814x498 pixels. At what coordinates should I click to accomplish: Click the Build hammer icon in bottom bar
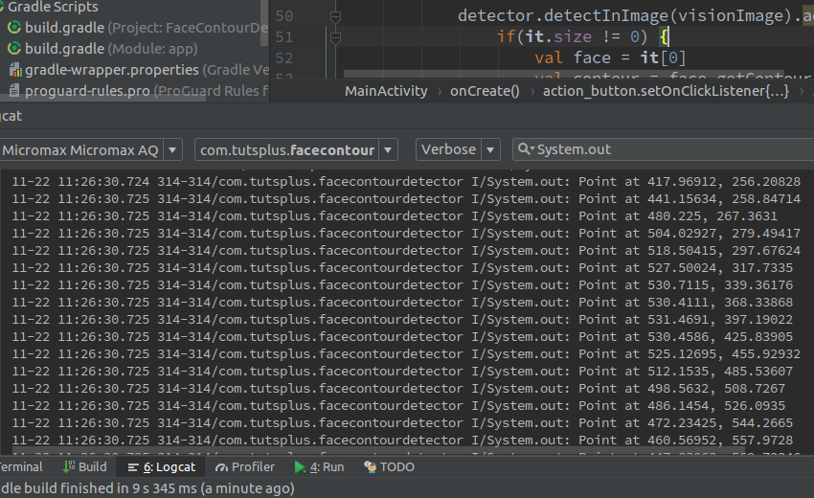(x=69, y=467)
